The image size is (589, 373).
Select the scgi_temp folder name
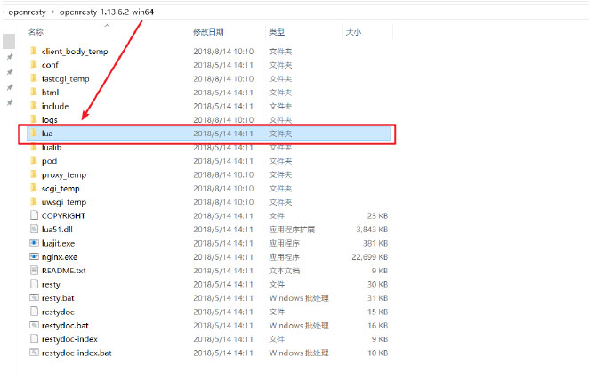click(x=61, y=189)
